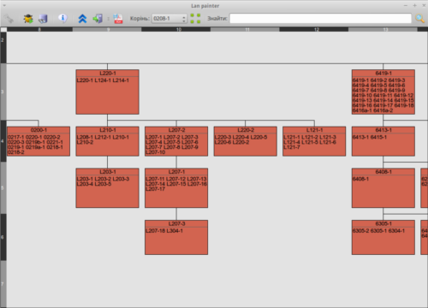Select the 6413-1 node header
The width and height of the screenshot is (428, 308).
click(383, 130)
